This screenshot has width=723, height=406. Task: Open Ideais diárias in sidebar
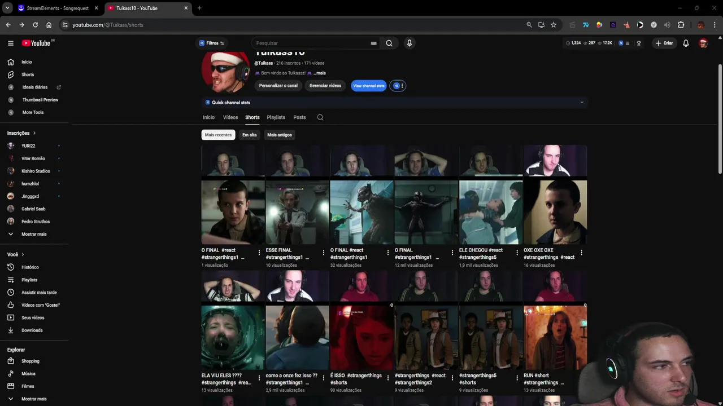pyautogui.click(x=34, y=87)
